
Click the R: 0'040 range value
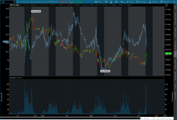76,5
